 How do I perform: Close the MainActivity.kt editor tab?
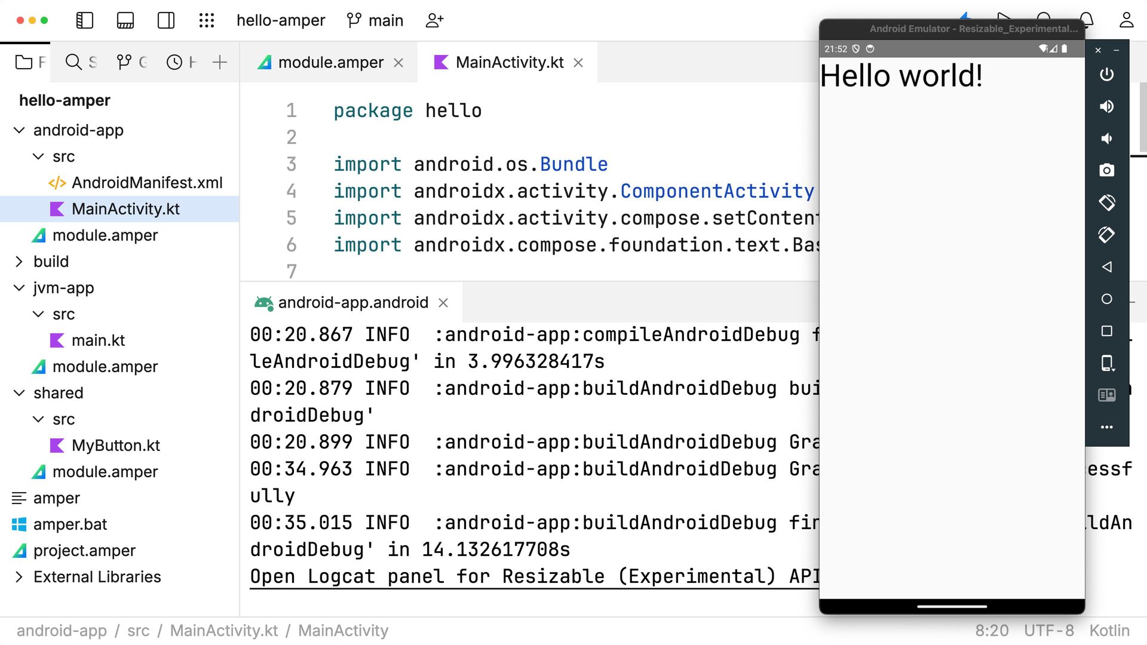point(578,63)
